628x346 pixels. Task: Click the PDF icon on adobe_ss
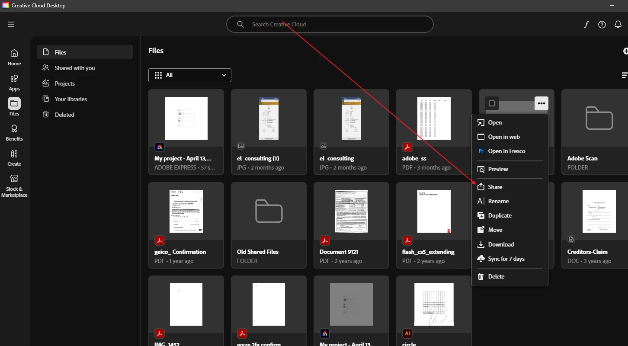[407, 147]
